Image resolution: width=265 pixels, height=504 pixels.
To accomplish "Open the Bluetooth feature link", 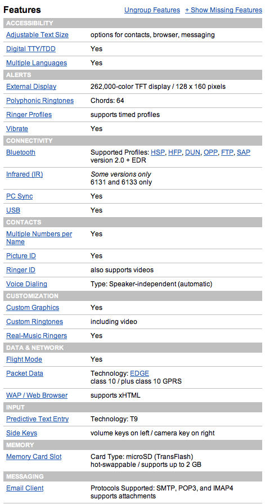I will click(21, 152).
